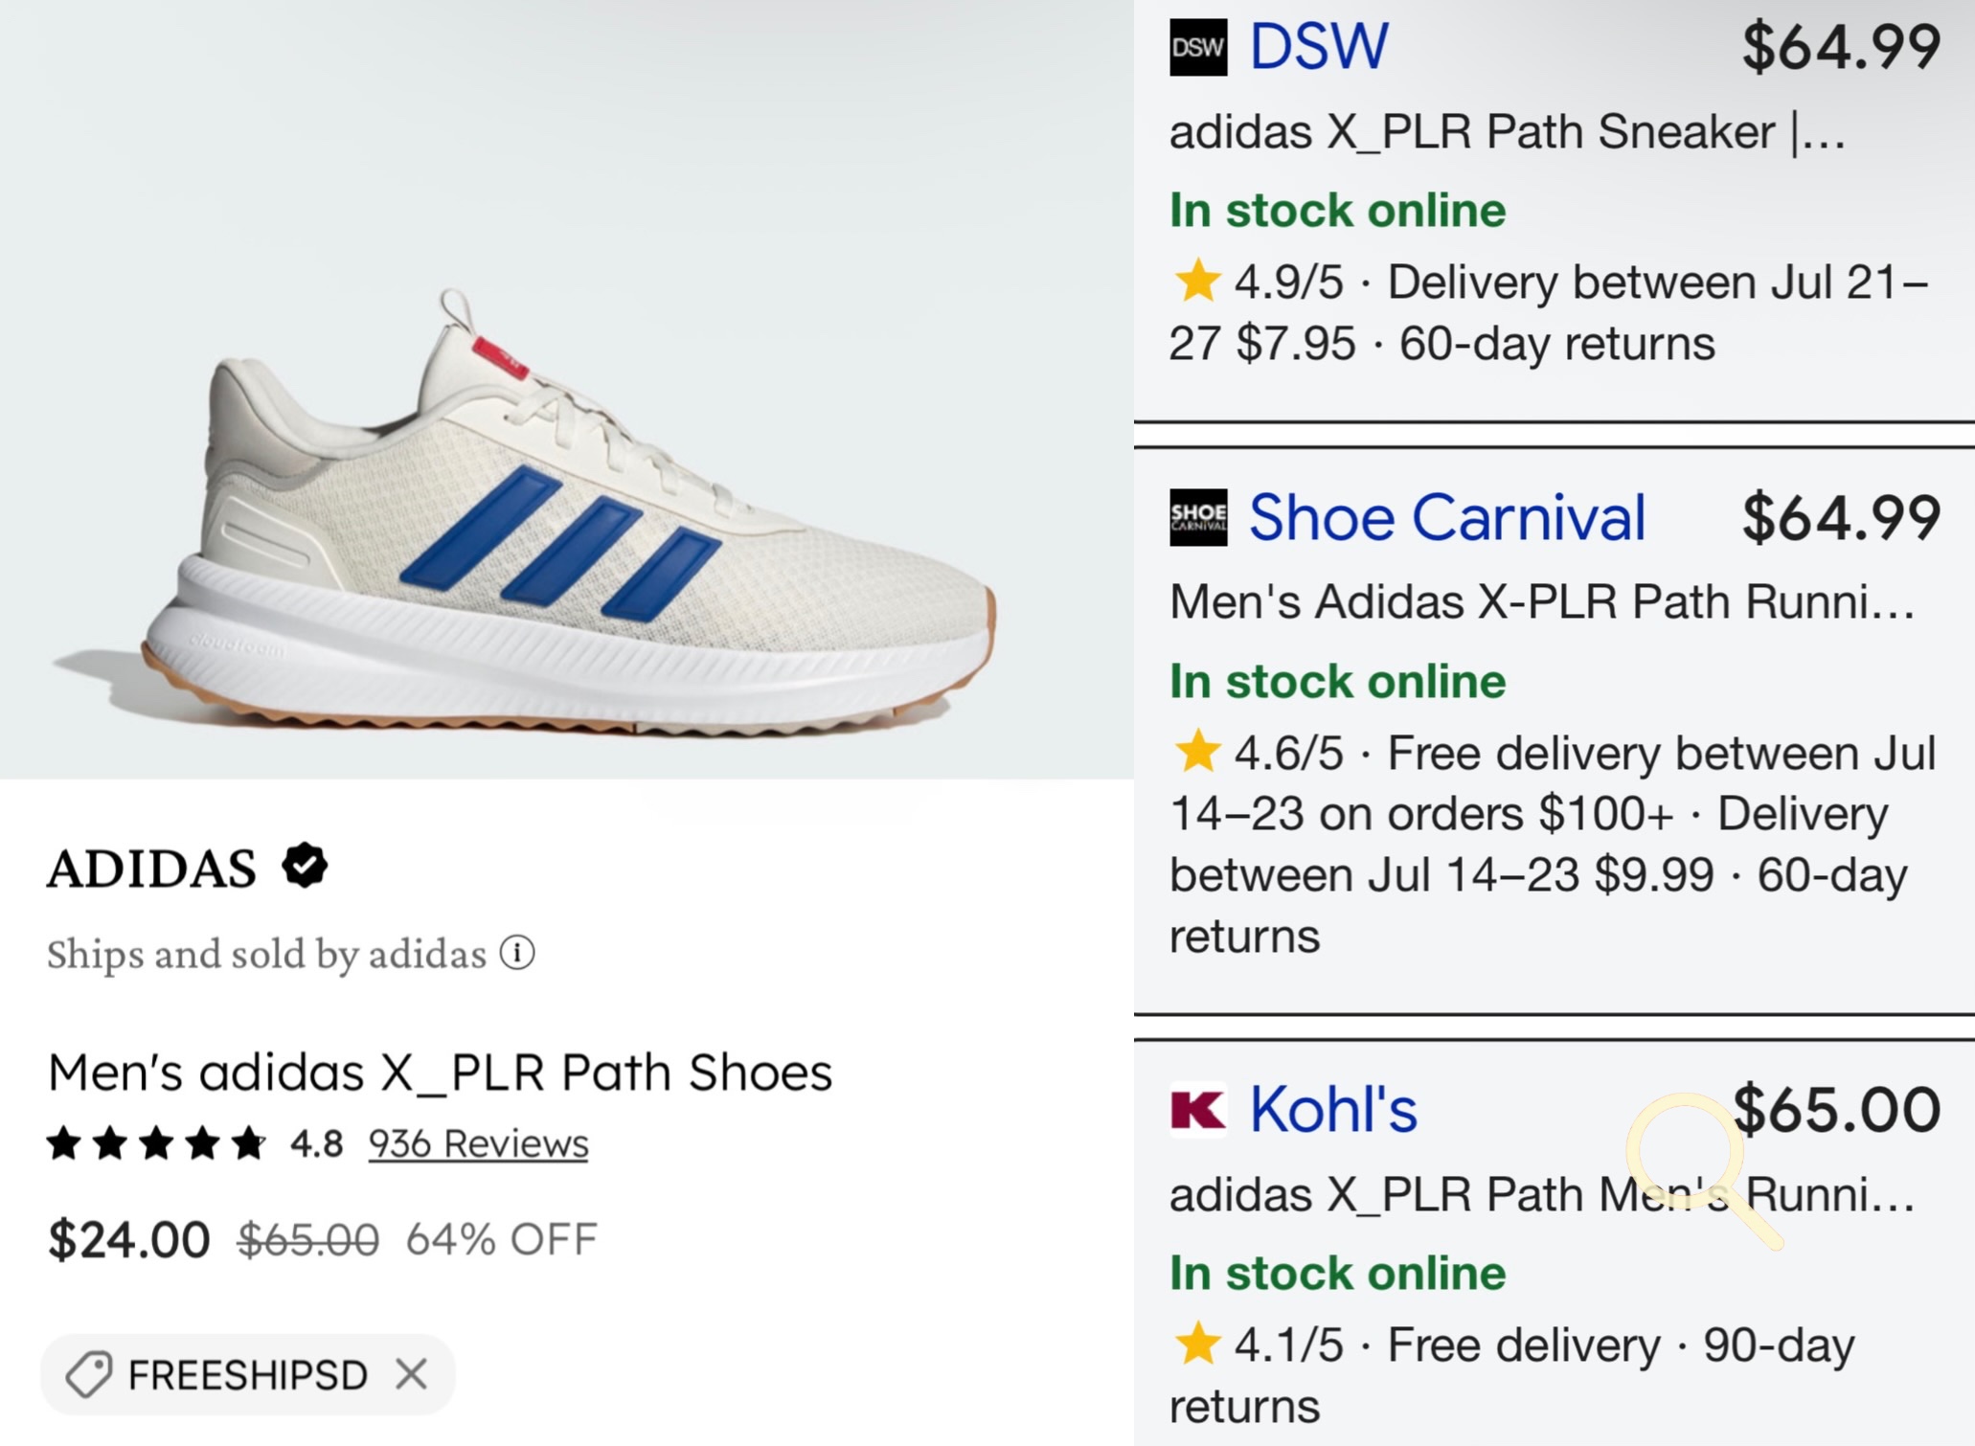
Task: Click Kohl's $65.00 price
Action: [1837, 1110]
